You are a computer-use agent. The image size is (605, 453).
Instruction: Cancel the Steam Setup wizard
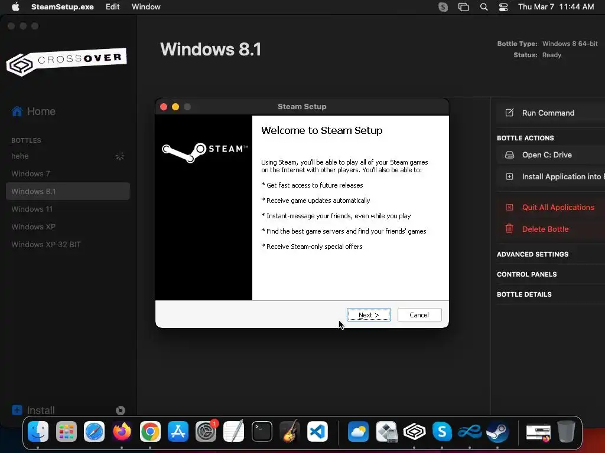coord(419,315)
